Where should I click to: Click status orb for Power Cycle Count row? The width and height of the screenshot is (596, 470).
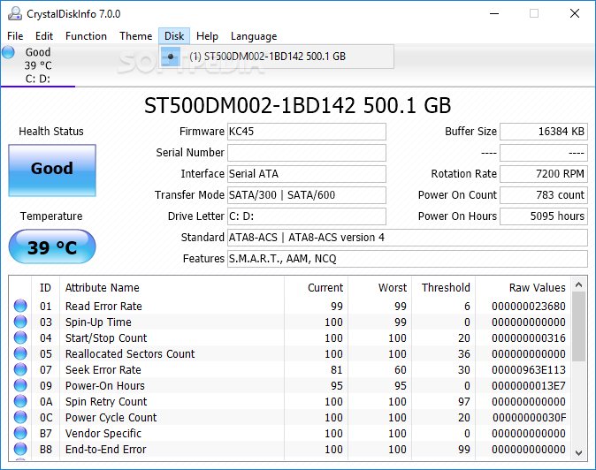[20, 417]
